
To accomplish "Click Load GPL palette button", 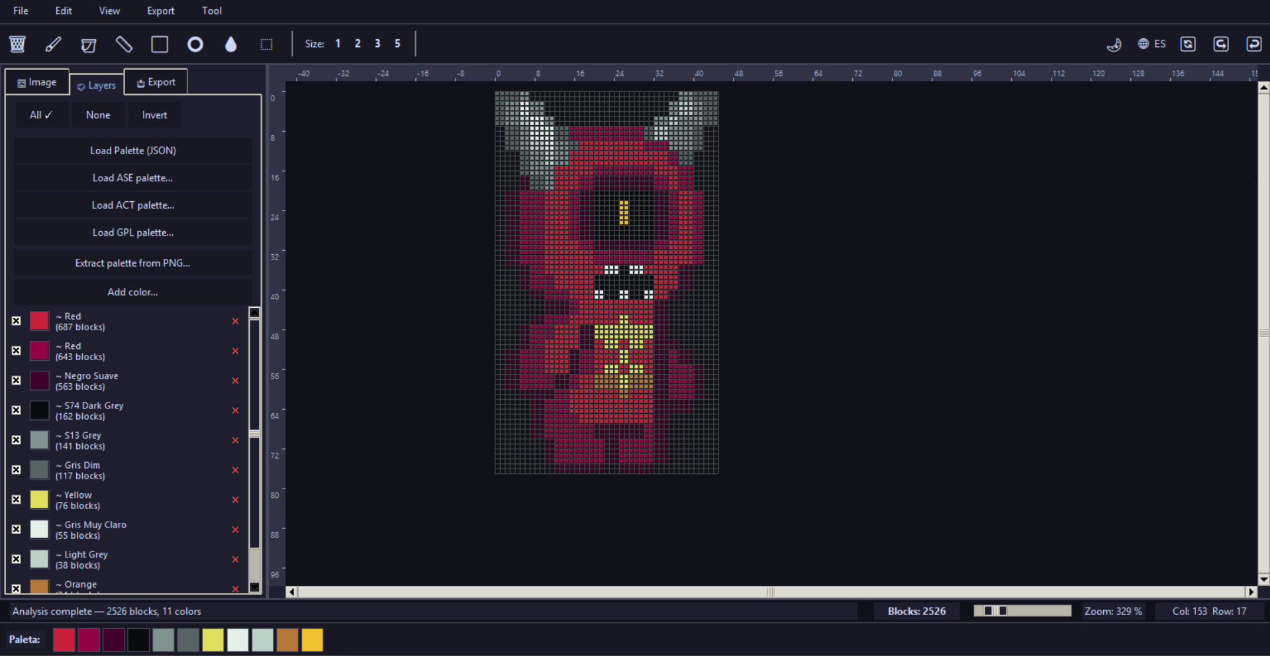I will coord(133,232).
